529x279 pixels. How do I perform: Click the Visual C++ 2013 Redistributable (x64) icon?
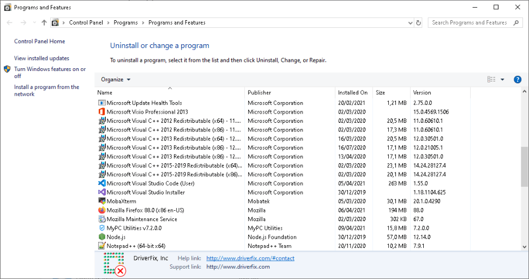coord(101,139)
